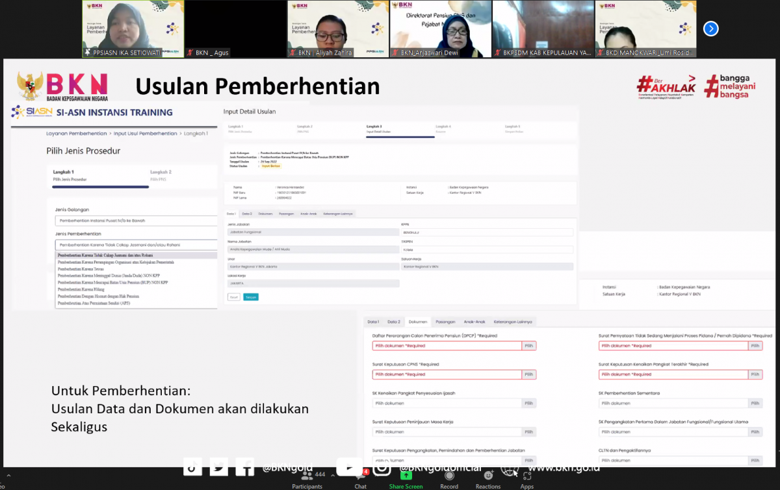Open the Keterangan Lainnya tab
The image size is (780, 490).
coord(512,322)
